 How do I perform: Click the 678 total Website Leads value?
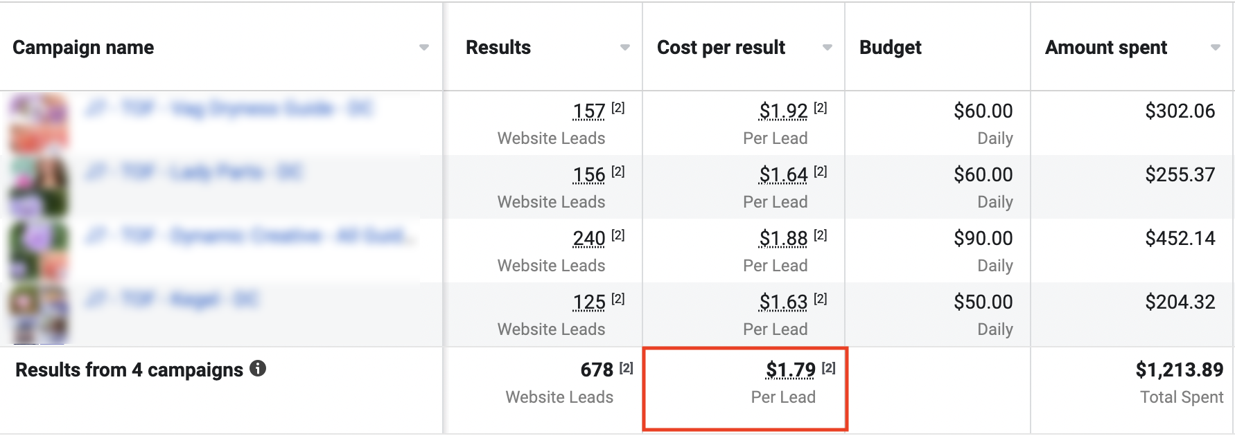(x=597, y=370)
